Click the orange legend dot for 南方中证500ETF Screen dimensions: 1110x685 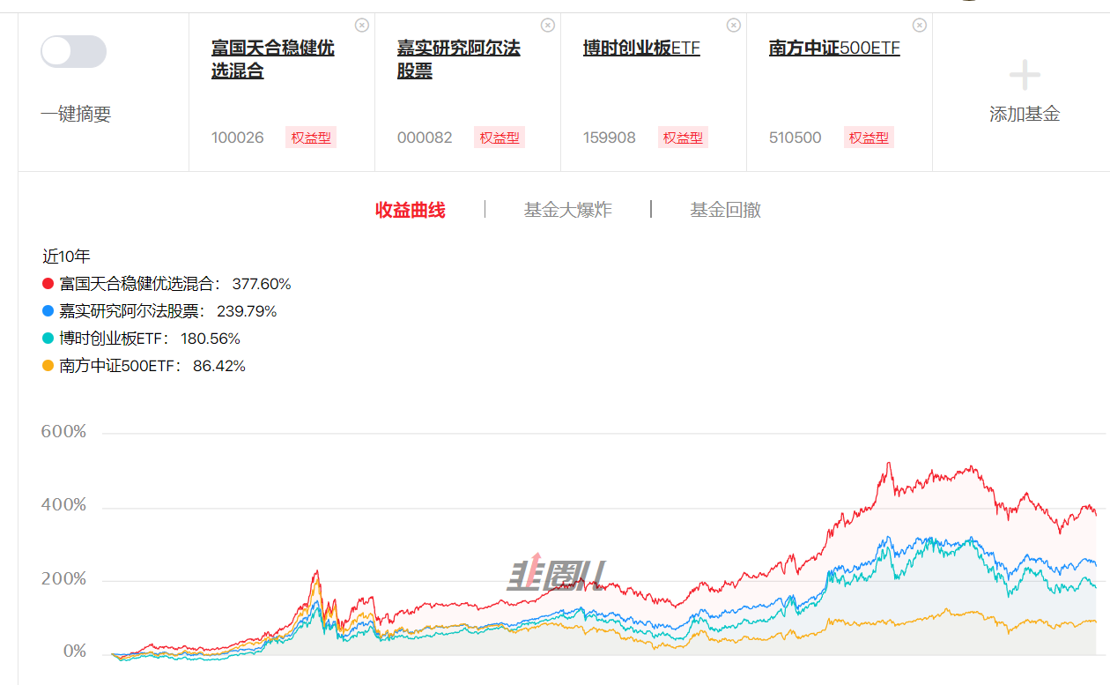click(48, 366)
